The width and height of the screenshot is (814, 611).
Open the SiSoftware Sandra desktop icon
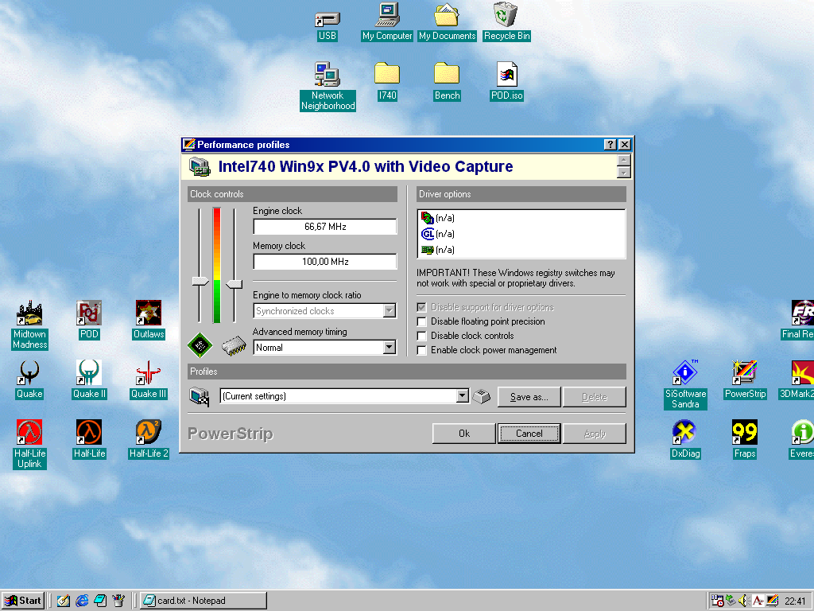684,373
